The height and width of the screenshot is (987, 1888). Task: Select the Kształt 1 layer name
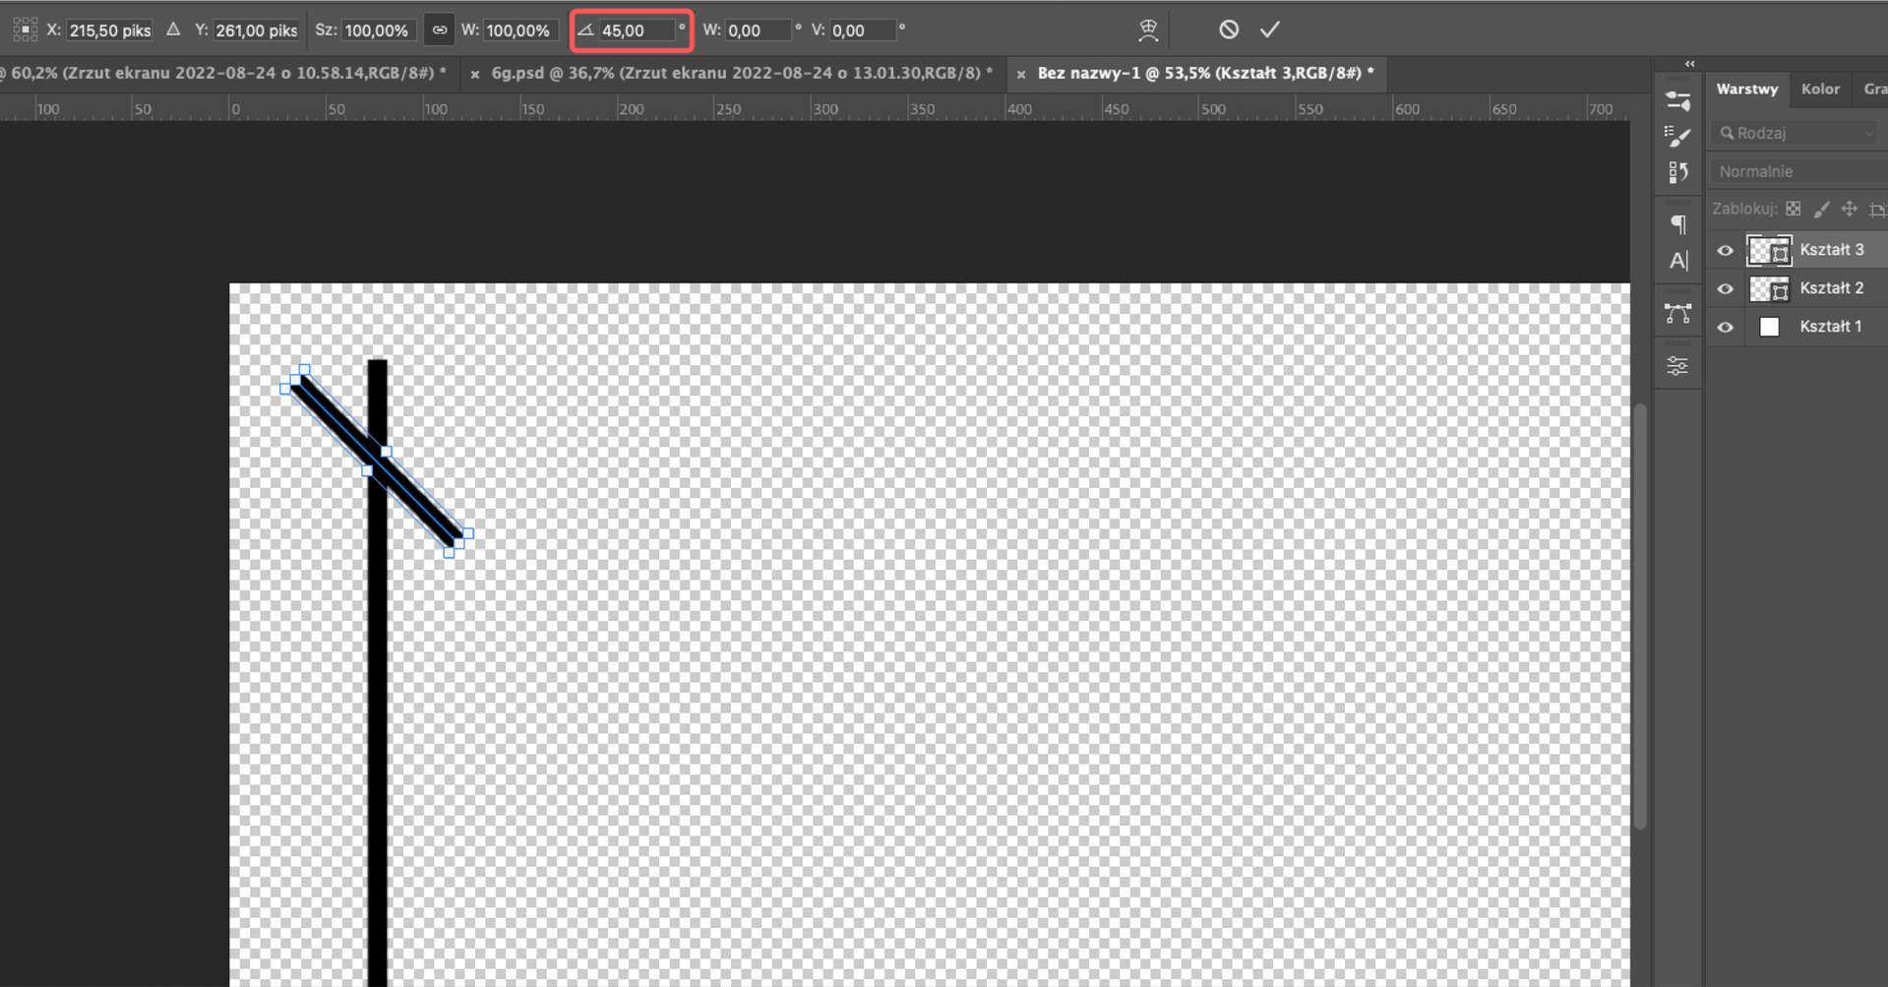(x=1831, y=327)
